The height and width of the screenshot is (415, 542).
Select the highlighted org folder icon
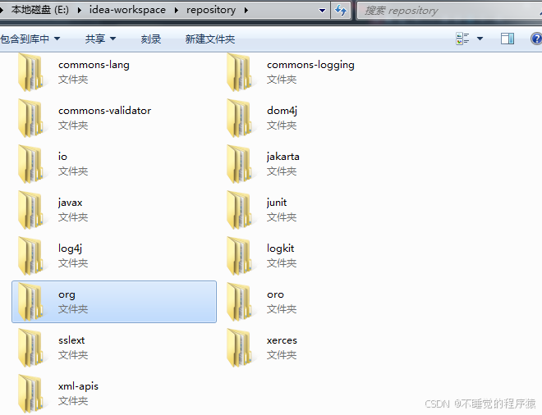tap(30, 302)
